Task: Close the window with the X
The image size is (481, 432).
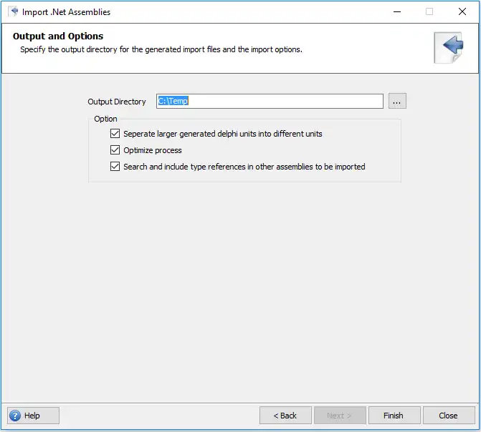Action: point(462,11)
